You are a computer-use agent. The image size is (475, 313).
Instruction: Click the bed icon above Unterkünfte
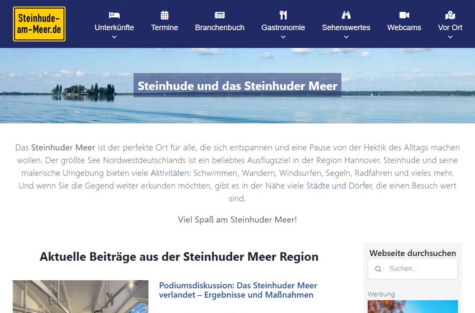[x=114, y=15]
